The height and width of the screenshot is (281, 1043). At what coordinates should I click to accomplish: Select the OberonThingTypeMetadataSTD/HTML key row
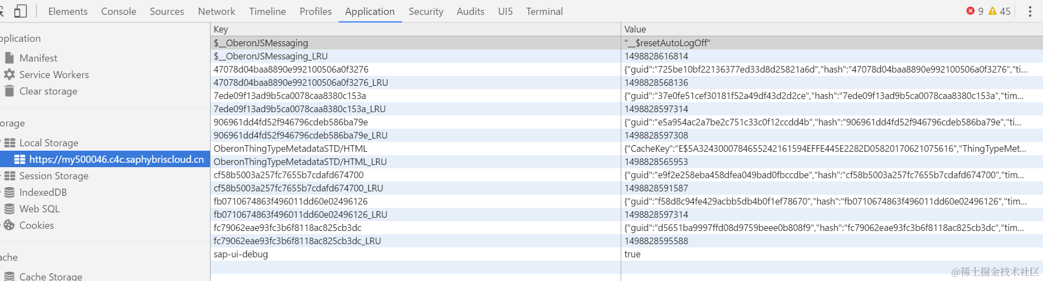click(x=416, y=148)
